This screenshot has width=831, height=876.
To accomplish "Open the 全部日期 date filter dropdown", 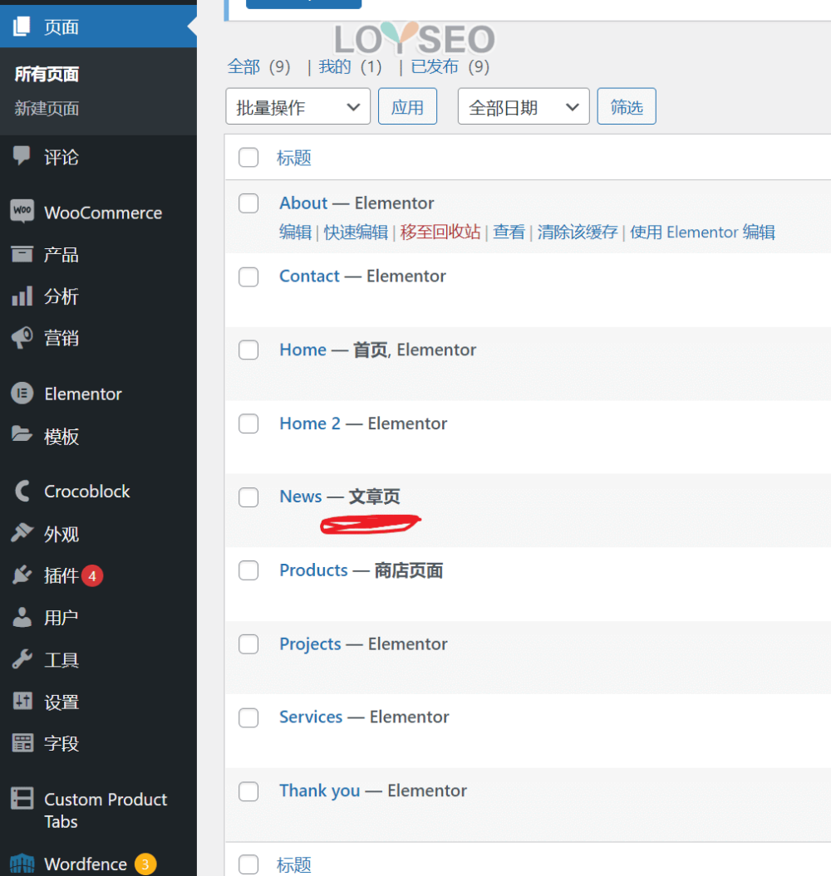I will click(x=524, y=106).
